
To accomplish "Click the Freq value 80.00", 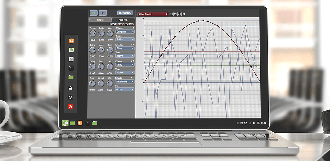I will 92,90.
